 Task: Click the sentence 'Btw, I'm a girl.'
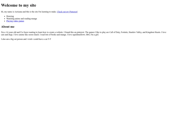click(x=93, y=35)
